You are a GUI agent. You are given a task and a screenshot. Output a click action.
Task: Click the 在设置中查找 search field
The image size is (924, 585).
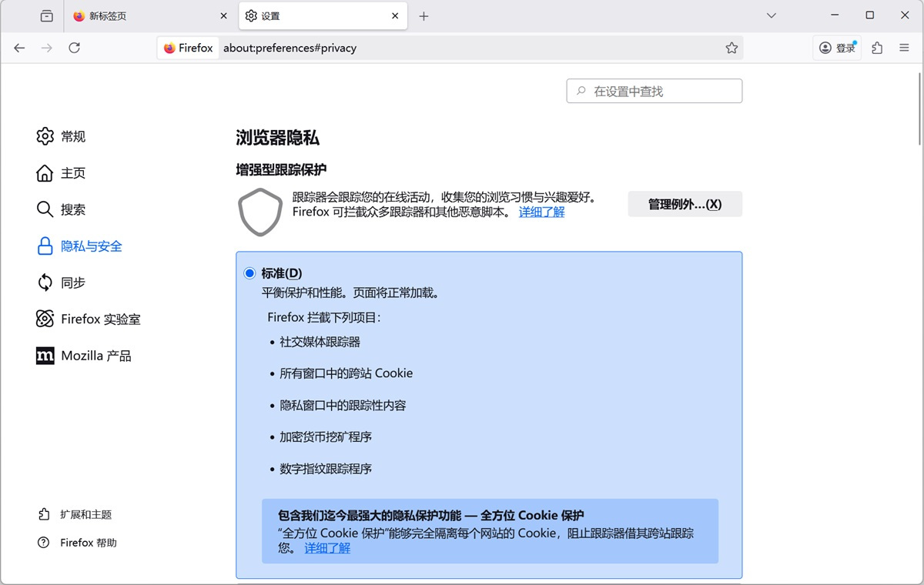point(654,91)
